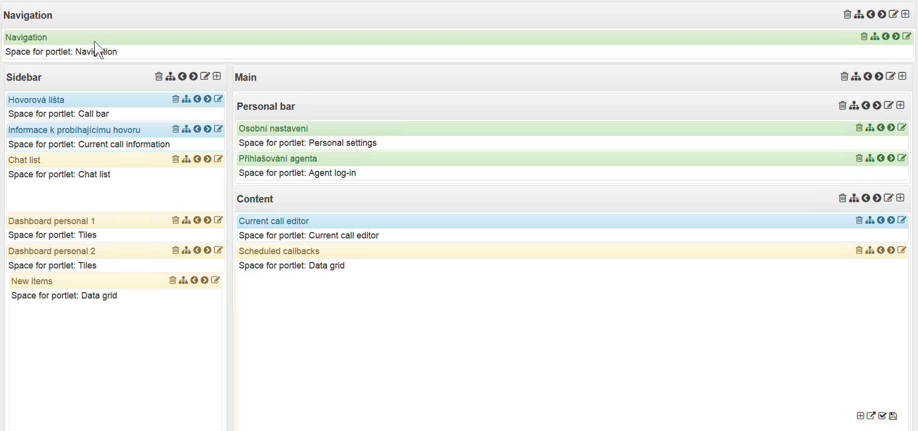The height and width of the screenshot is (431, 918).
Task: Edit the Sidebar container properties
Action: point(205,76)
